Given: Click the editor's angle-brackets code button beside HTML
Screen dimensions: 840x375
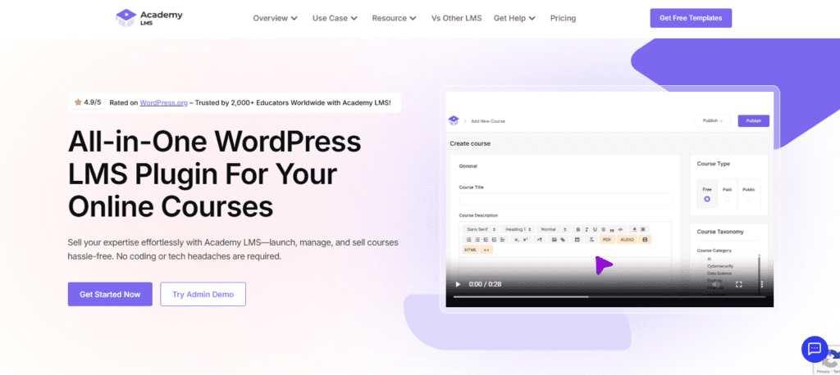Looking at the screenshot, I should [x=486, y=250].
